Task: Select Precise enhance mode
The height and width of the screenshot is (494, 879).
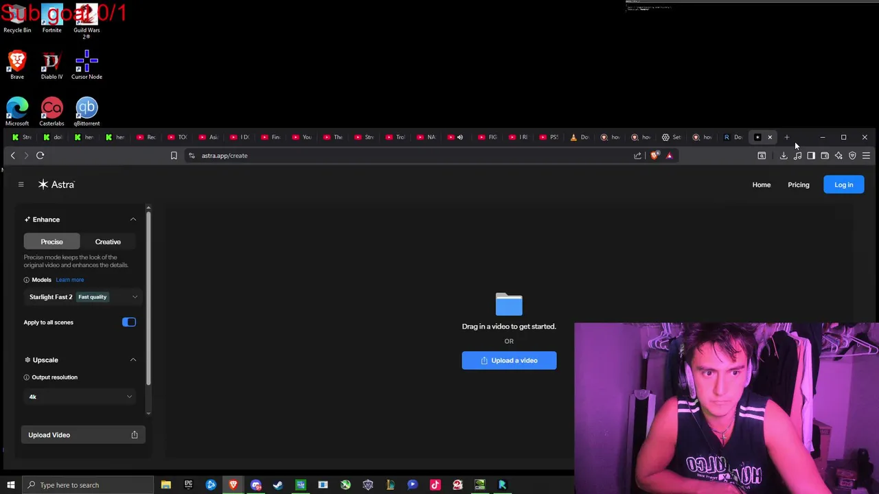Action: (x=52, y=242)
